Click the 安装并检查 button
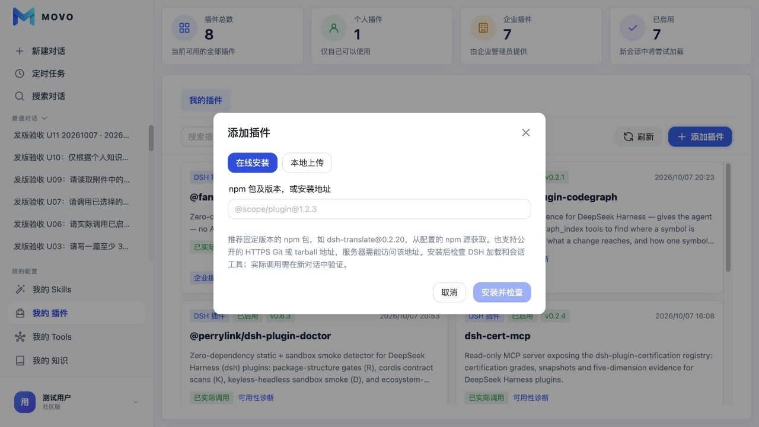The image size is (759, 427). point(502,292)
